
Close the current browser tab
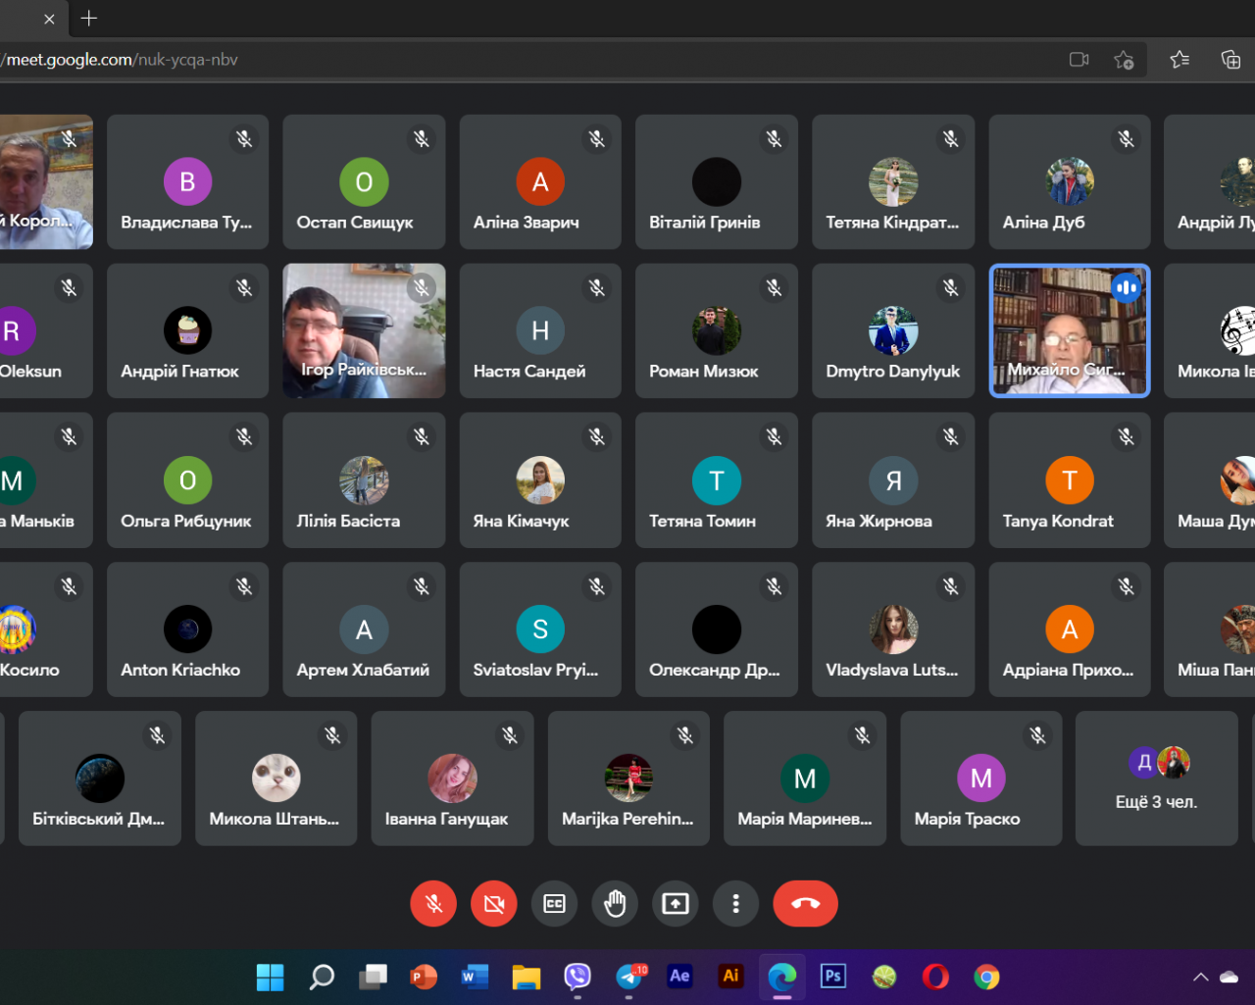49,19
